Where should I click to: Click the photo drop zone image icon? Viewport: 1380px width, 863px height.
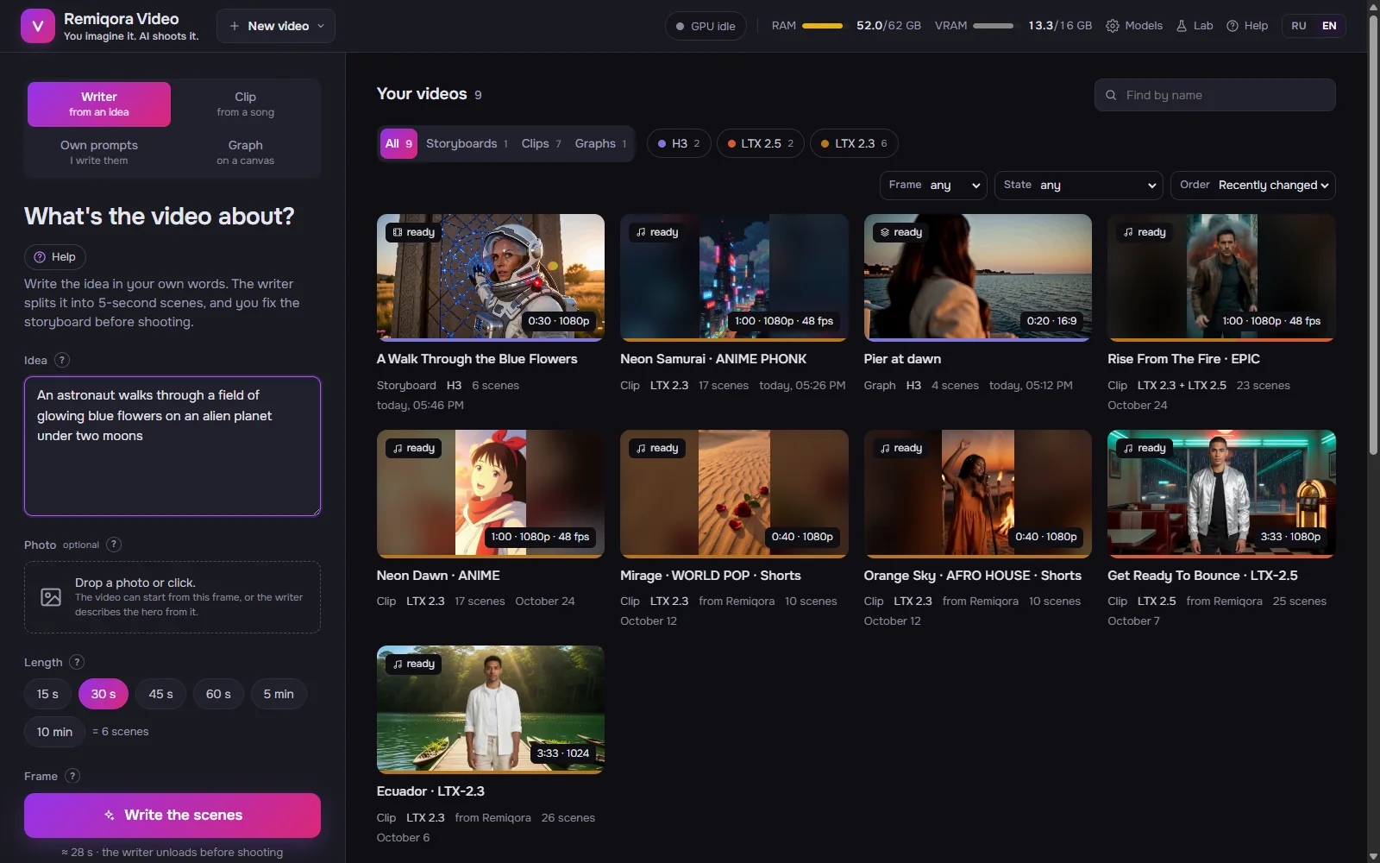51,597
